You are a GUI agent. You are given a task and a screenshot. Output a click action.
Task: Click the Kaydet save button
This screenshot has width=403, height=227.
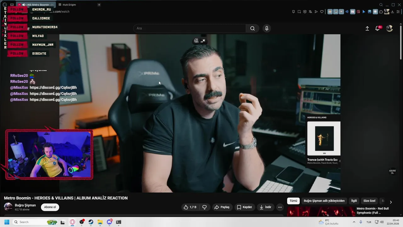point(244,207)
